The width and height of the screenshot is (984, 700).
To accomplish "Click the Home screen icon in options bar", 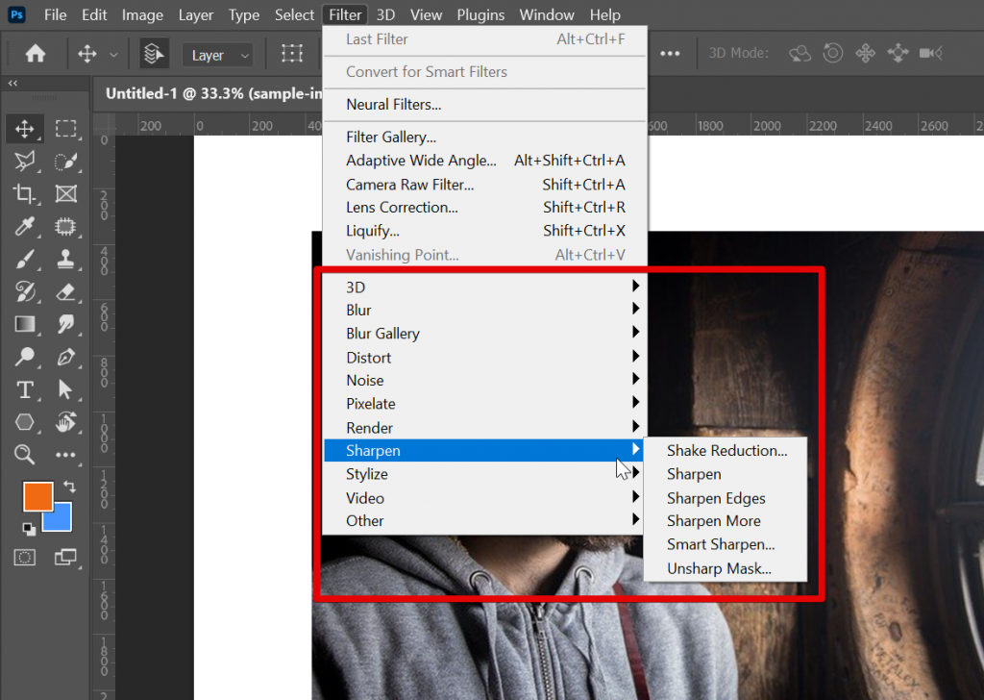I will pos(36,53).
